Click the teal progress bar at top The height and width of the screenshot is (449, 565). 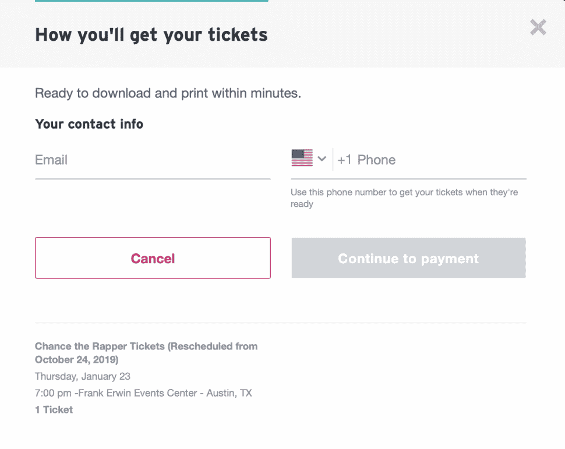tap(151, 1)
